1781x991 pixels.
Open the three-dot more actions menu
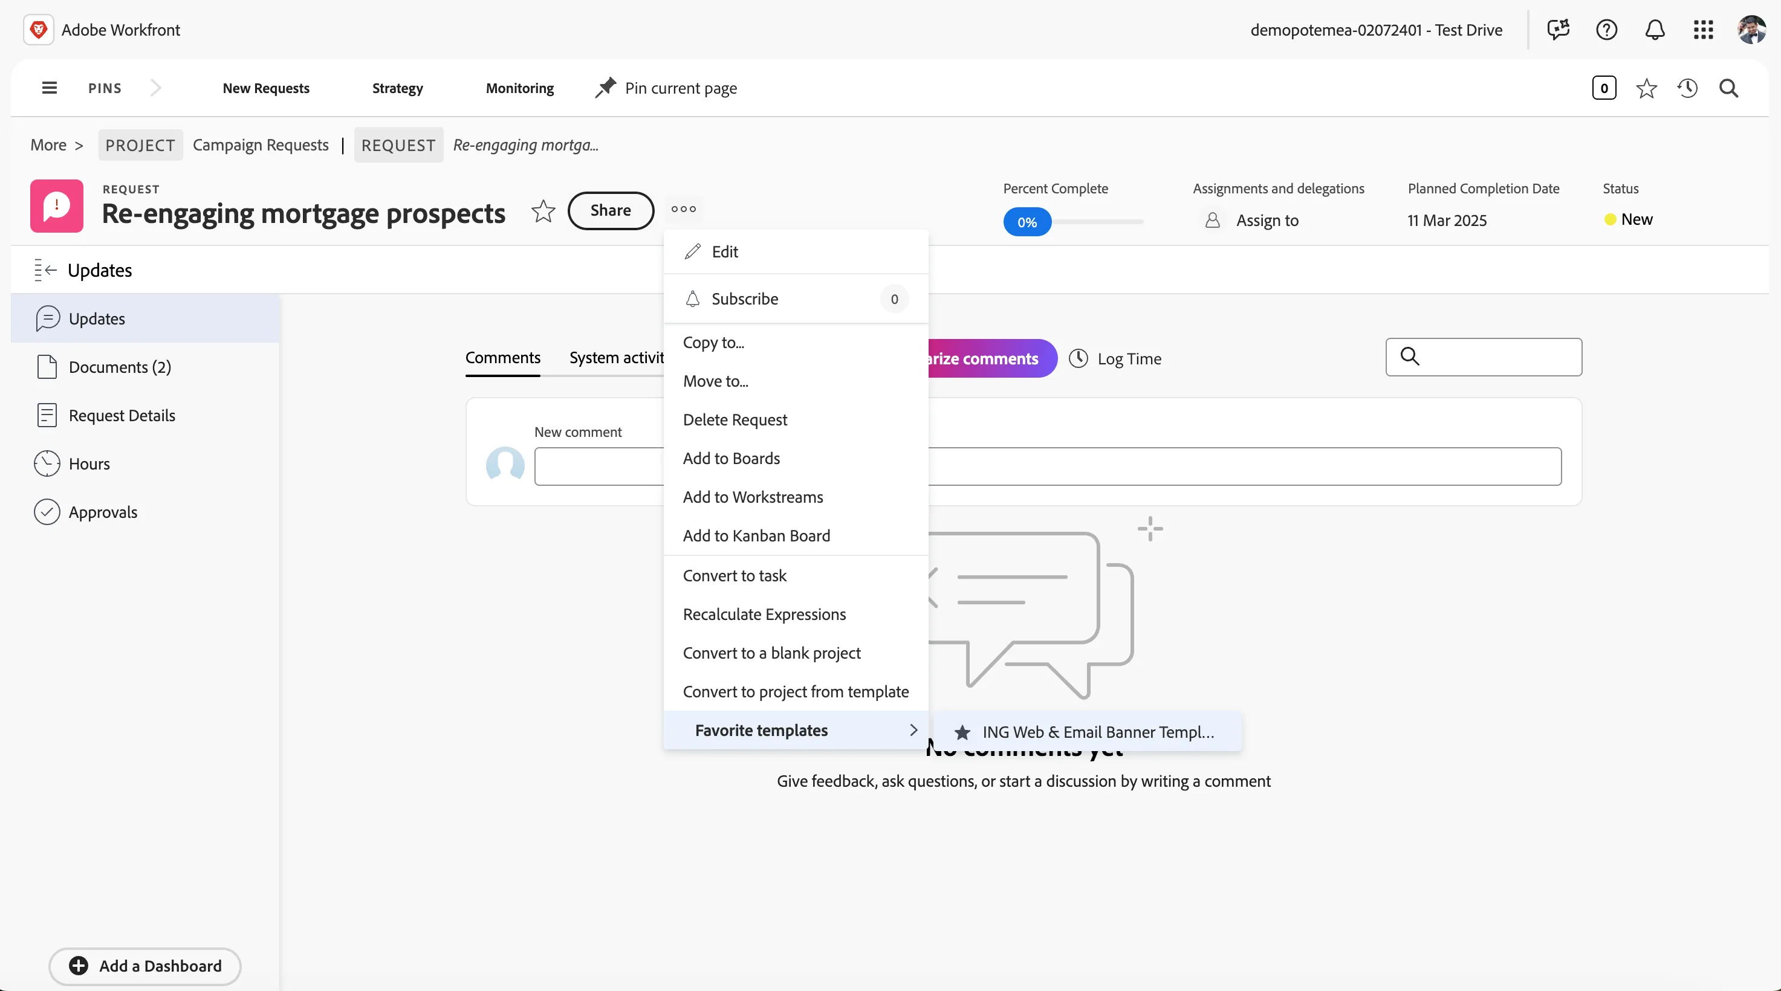683,208
